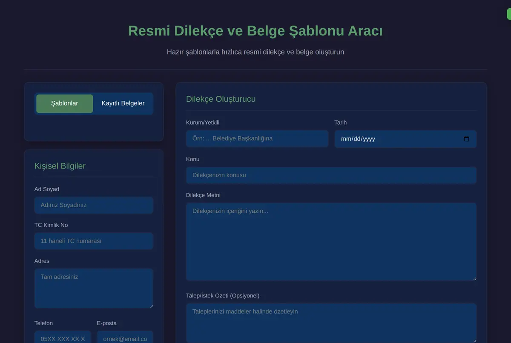Click the Adres text area
The height and width of the screenshot is (343, 511).
click(x=94, y=288)
